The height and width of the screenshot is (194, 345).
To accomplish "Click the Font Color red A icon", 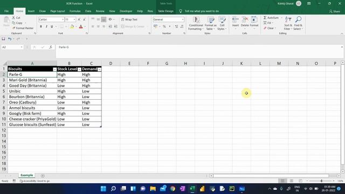I will [x=81, y=26].
